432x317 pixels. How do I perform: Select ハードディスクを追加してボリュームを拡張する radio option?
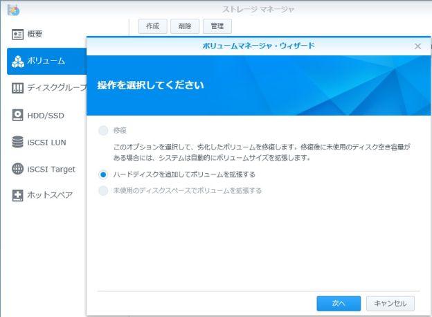pyautogui.click(x=103, y=174)
